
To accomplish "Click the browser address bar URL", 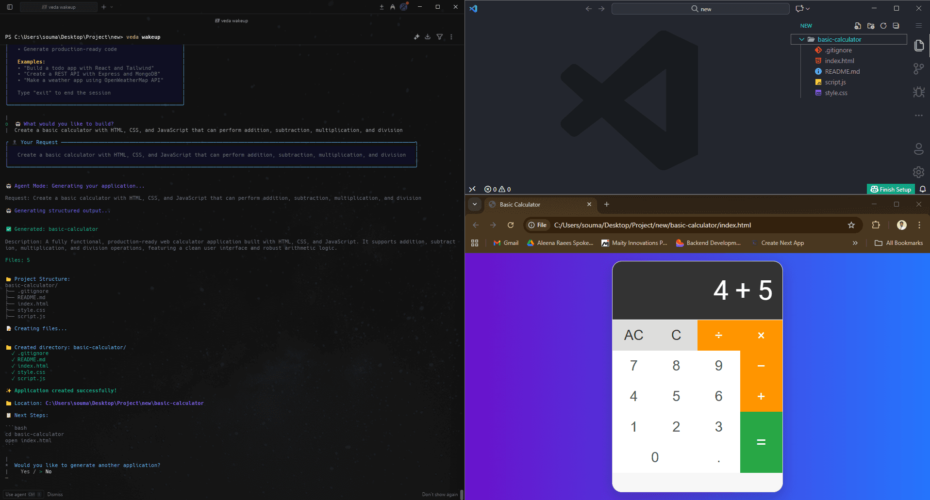I will pos(652,225).
